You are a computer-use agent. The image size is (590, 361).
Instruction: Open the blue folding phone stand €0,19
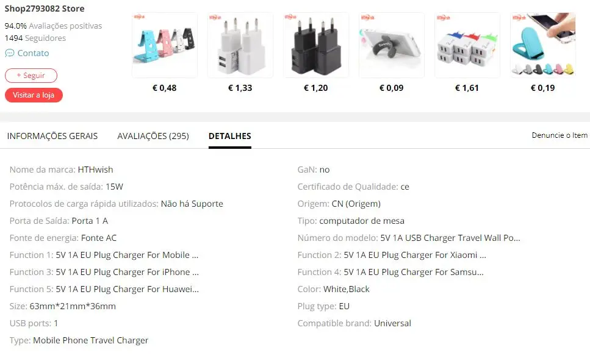coord(543,45)
